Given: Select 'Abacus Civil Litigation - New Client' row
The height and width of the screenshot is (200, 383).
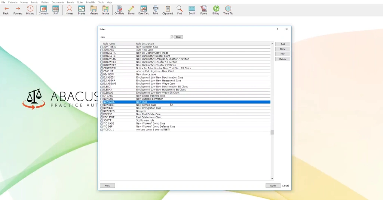Looking at the screenshot, I should pos(185,71).
